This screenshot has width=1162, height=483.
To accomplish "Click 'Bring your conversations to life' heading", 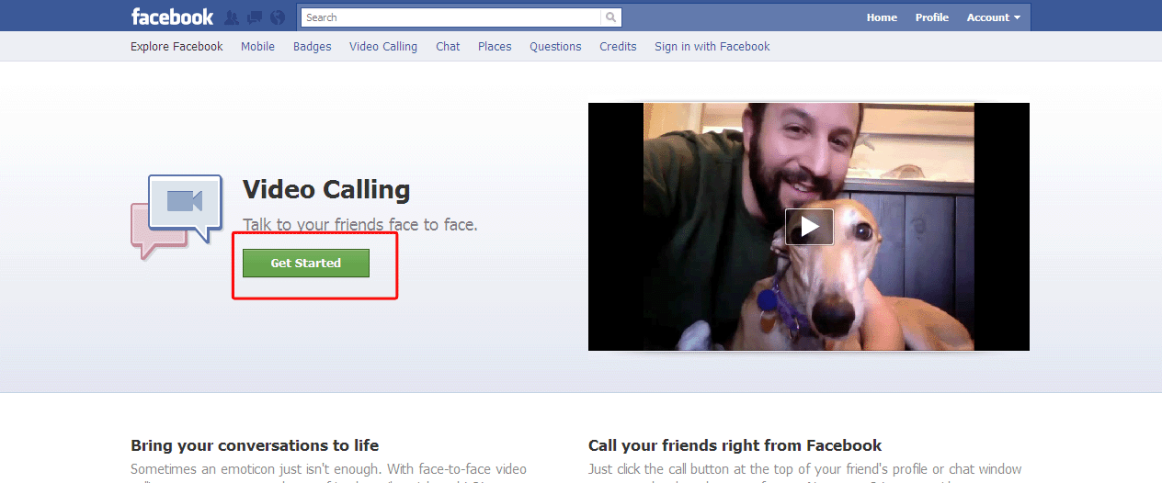I will tap(255, 445).
